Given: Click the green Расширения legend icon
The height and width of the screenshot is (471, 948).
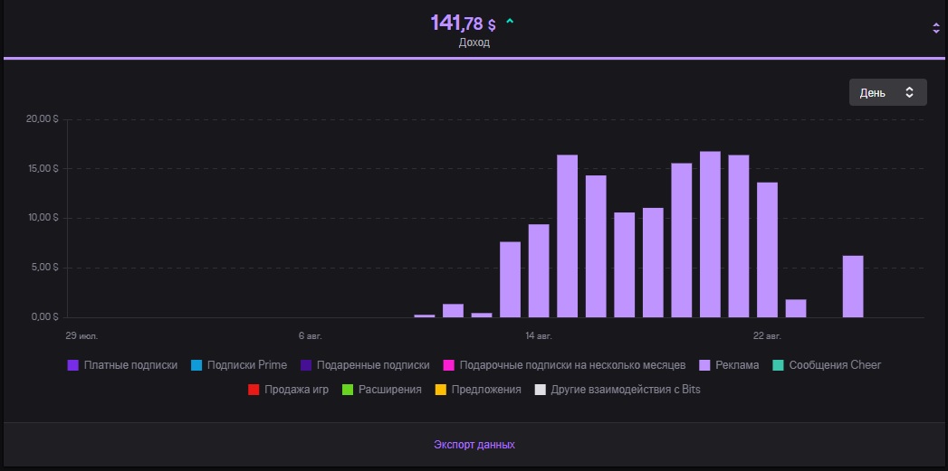Looking at the screenshot, I should (x=348, y=390).
